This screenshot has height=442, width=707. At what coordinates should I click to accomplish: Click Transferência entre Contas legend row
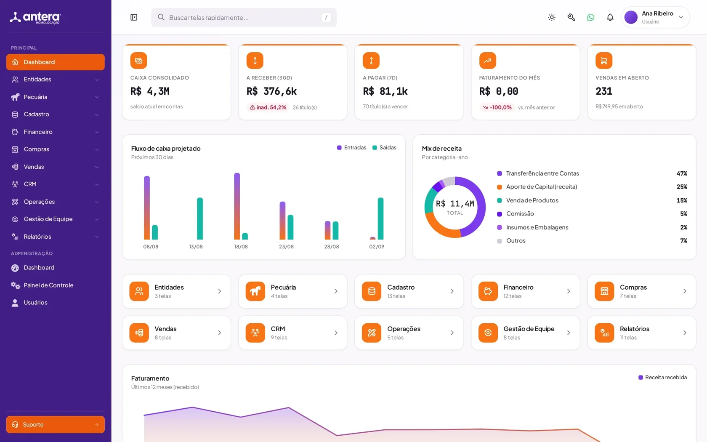pyautogui.click(x=592, y=173)
